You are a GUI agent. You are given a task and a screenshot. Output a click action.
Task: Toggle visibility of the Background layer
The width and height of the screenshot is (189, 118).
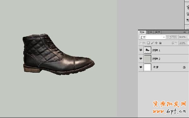coord(141,67)
